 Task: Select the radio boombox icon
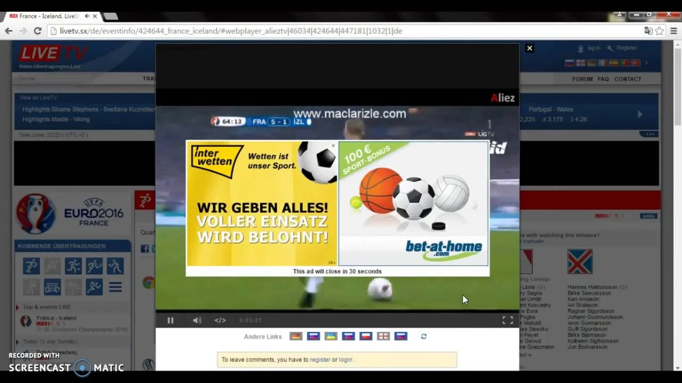point(52,287)
